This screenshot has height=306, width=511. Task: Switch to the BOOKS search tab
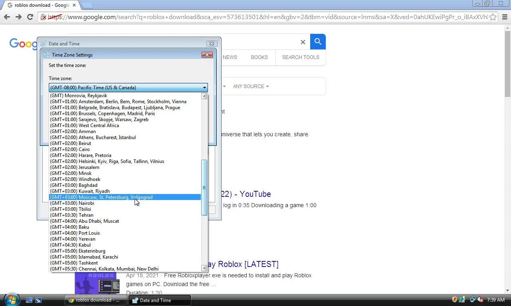[259, 57]
